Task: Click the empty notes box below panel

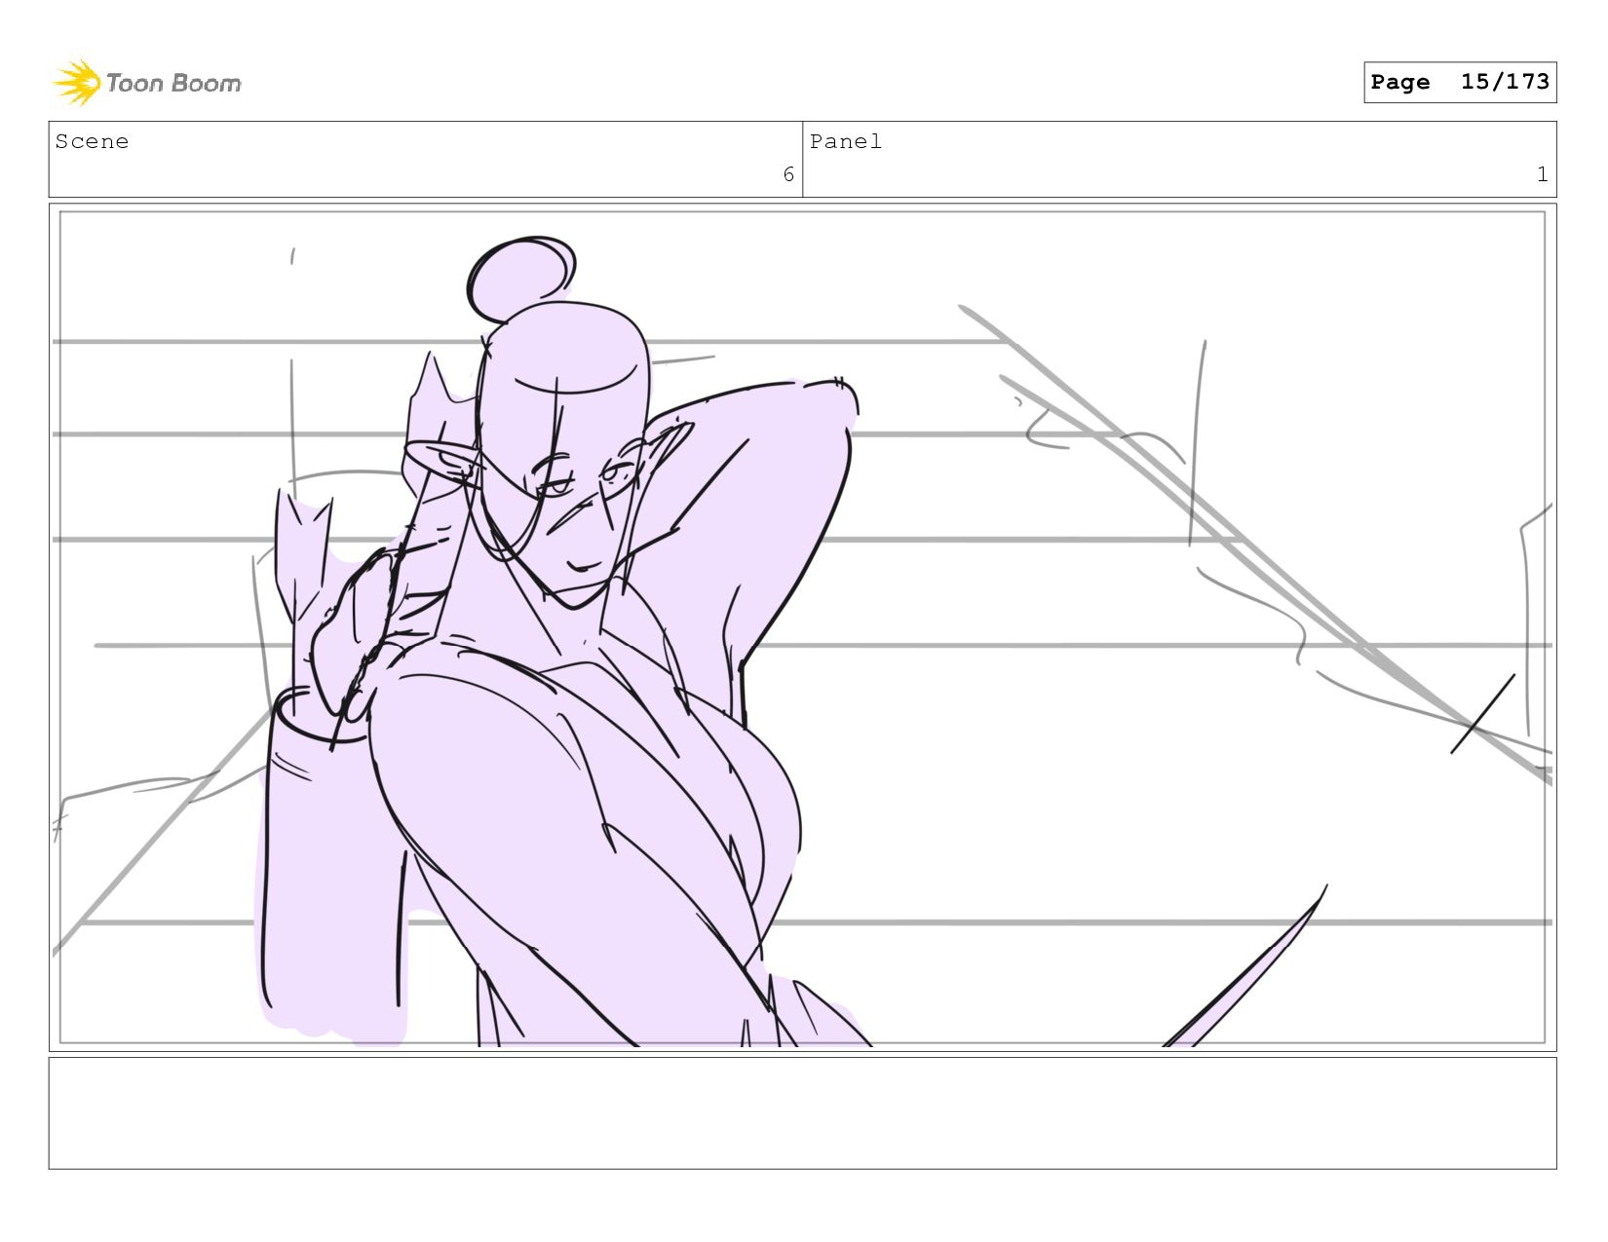Action: point(802,1113)
